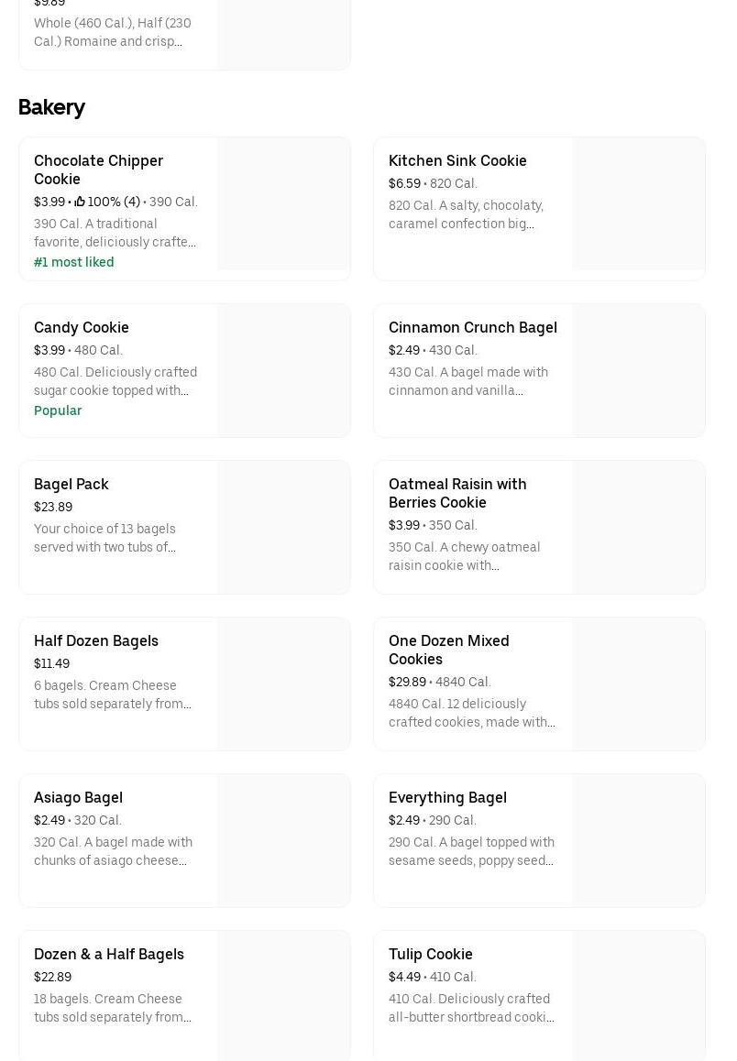Screen dimensions: 737x1061
Task: Click the thumbs-up rating icon on Chocolate Chipper Cookie
Action: point(80,202)
